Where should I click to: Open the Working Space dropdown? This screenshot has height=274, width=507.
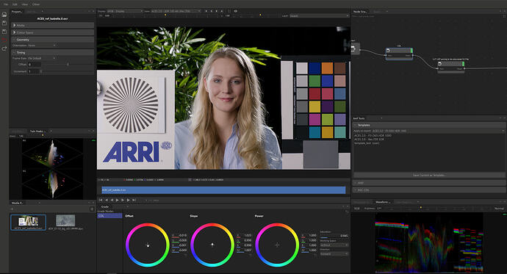pyautogui.click(x=334, y=245)
